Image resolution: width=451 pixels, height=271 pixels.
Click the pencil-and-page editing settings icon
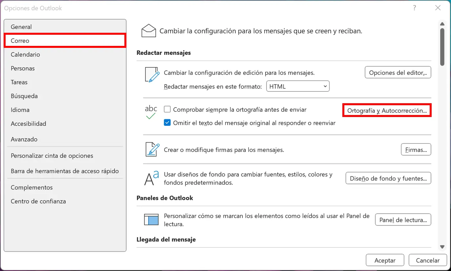[x=152, y=74]
